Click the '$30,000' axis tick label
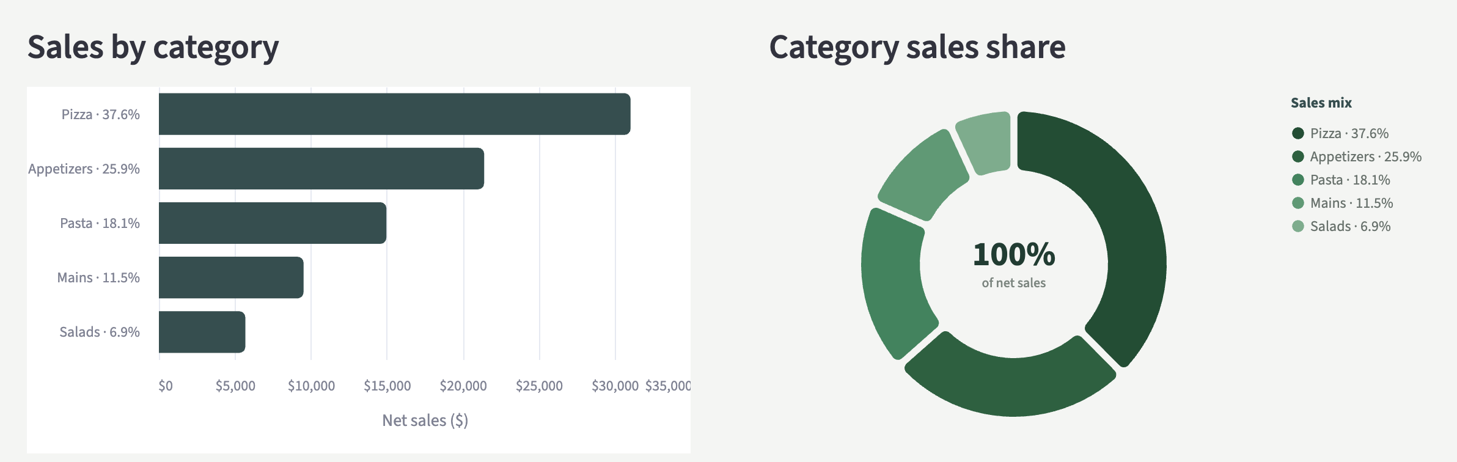The width and height of the screenshot is (1457, 462). [x=615, y=386]
